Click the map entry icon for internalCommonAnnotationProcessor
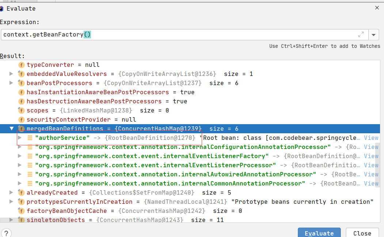 click(x=30, y=183)
